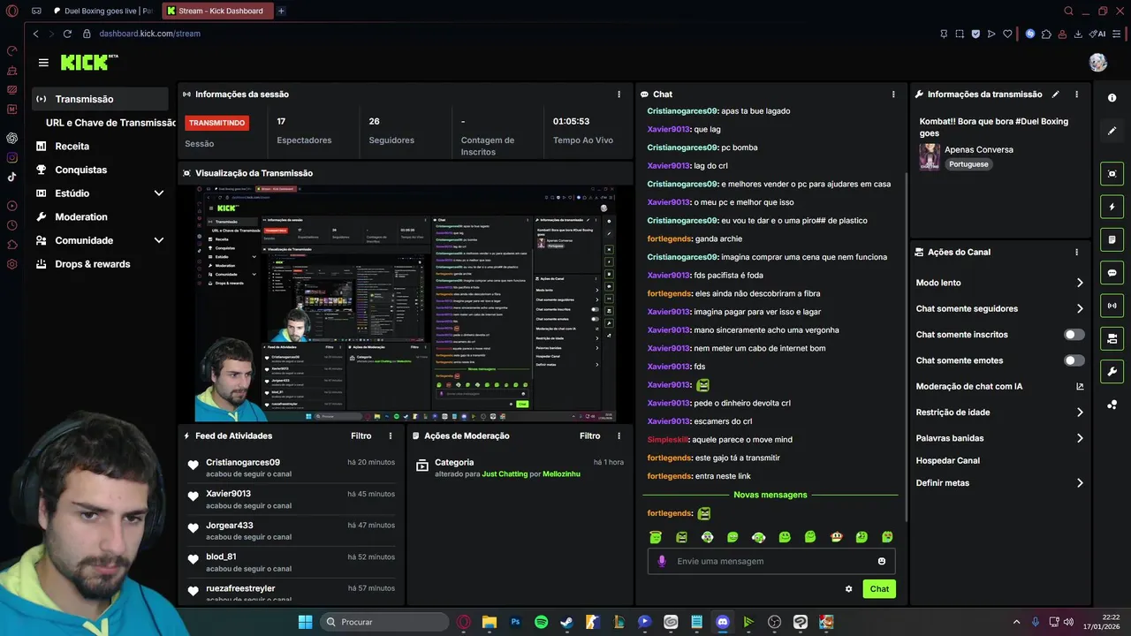
Task: Open Filtro dropdown in Feed de Atividades
Action: click(x=361, y=436)
